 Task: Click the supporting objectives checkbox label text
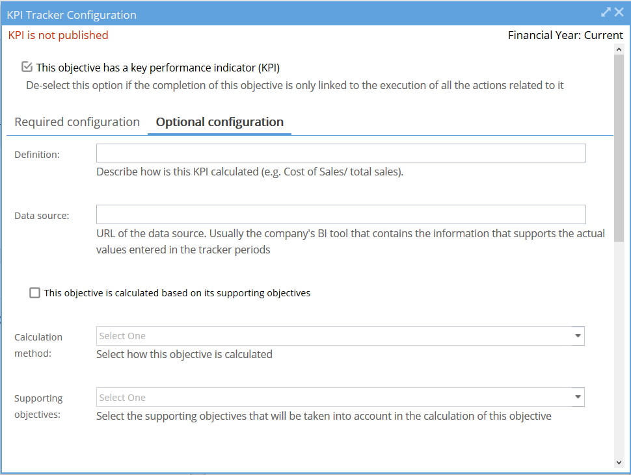pos(177,293)
